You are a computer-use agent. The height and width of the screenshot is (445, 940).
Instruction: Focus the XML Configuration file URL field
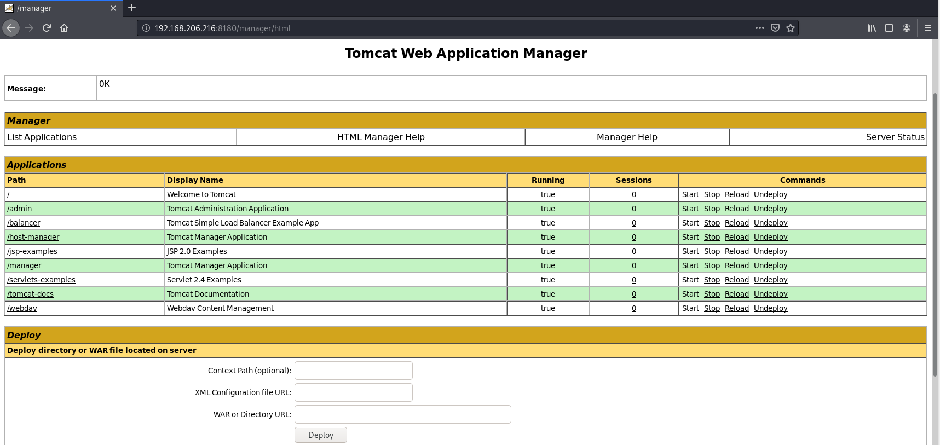(354, 392)
